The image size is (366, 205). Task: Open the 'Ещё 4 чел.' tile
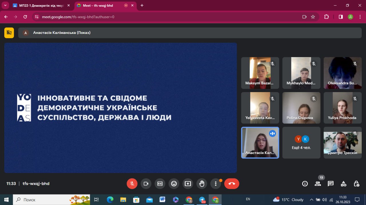pyautogui.click(x=301, y=143)
